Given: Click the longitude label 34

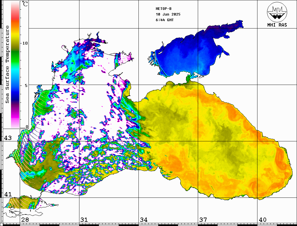Looking at the screenshot, I should pyautogui.click(x=144, y=220).
